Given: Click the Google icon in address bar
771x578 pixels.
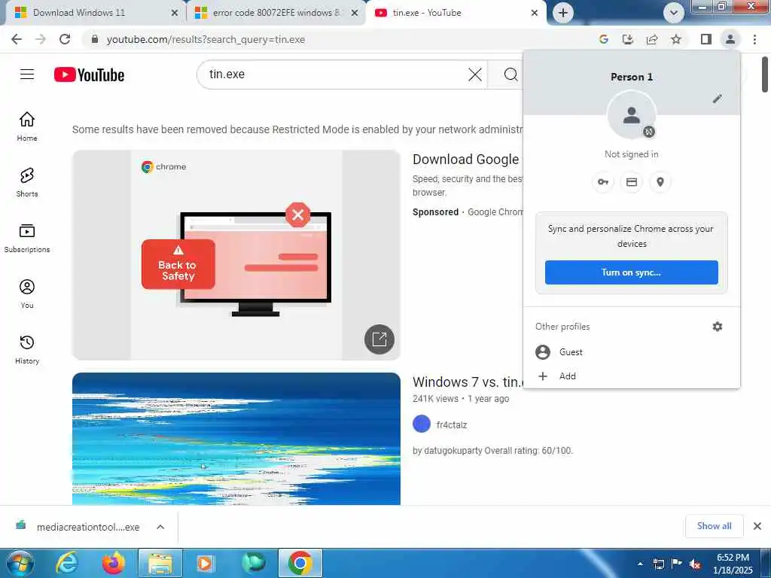Looking at the screenshot, I should pos(604,39).
